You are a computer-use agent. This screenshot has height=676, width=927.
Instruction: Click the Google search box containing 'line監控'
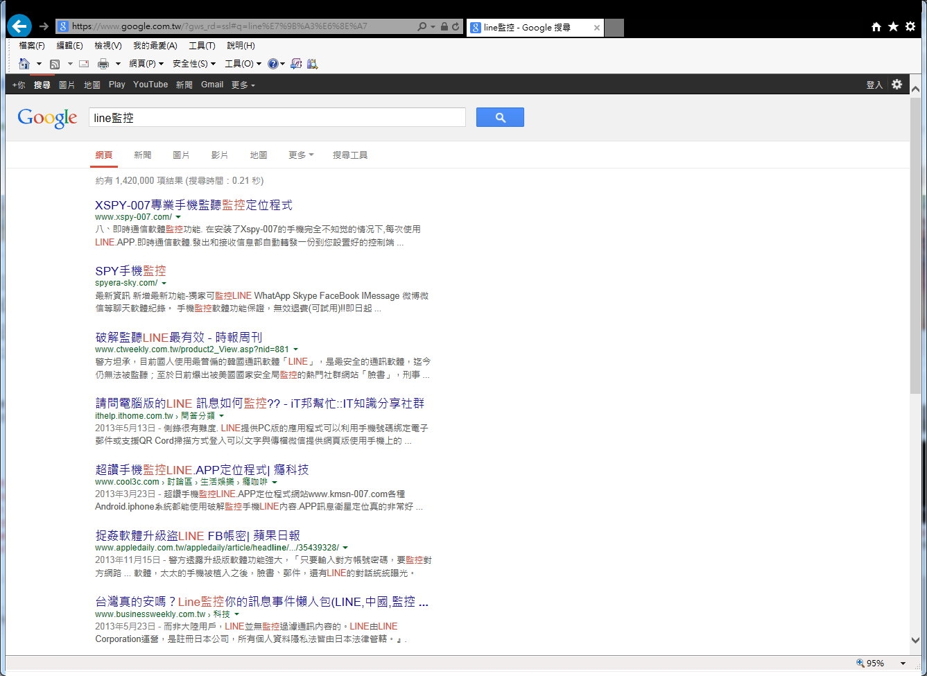(x=277, y=117)
